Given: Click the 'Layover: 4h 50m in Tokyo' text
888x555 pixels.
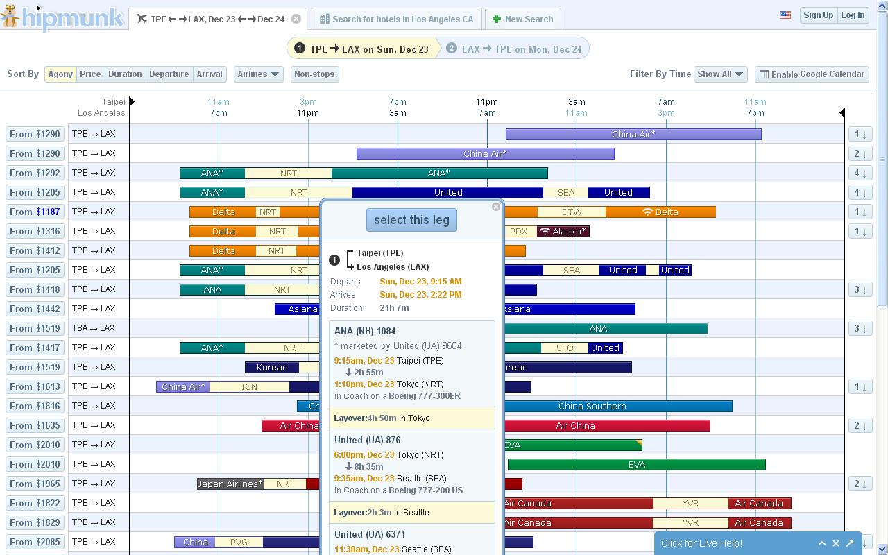Looking at the screenshot, I should coord(382,418).
